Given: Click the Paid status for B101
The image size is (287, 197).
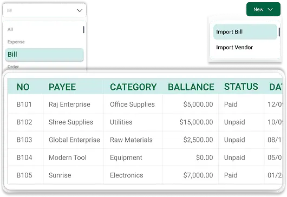Looking at the screenshot, I should pyautogui.click(x=231, y=104).
